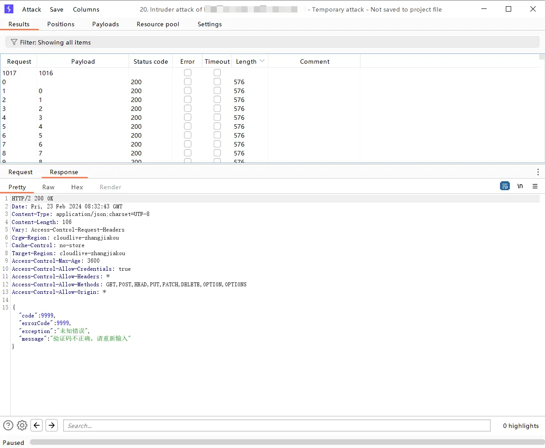The image size is (545, 448).
Task: Open the Columns menu
Action: pos(86,9)
